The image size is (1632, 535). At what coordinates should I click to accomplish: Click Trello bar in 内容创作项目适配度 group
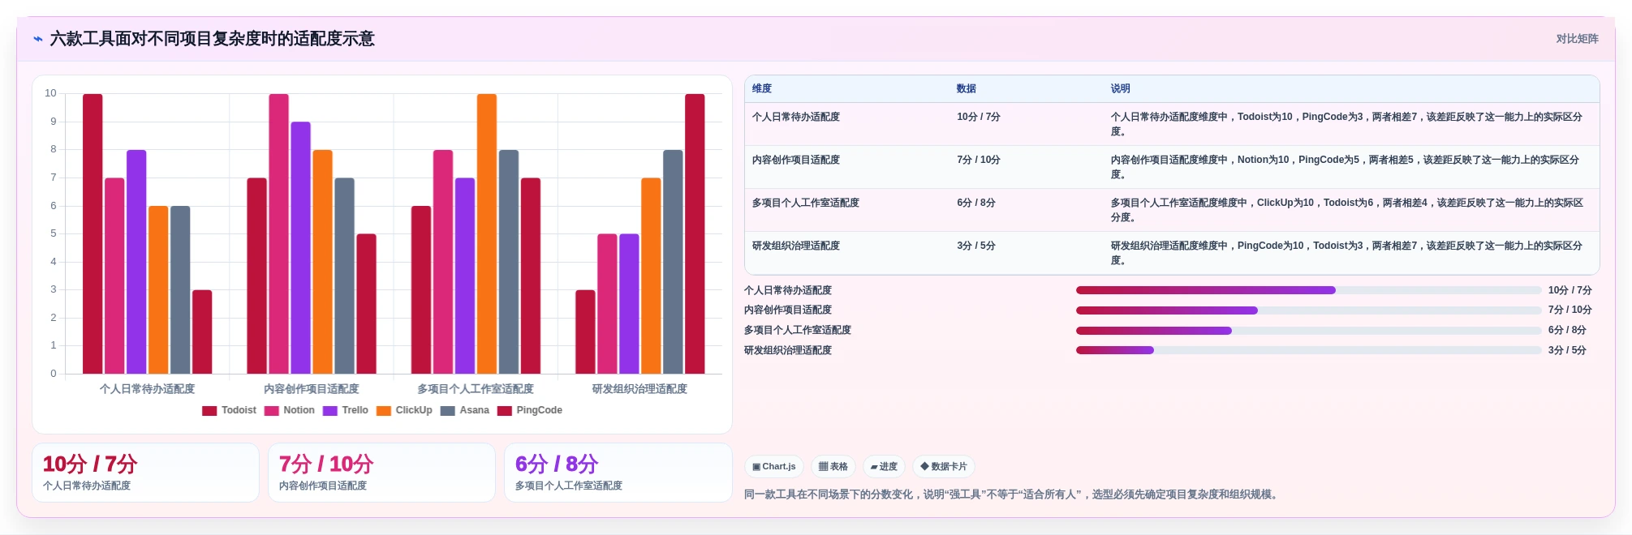pyautogui.click(x=301, y=248)
